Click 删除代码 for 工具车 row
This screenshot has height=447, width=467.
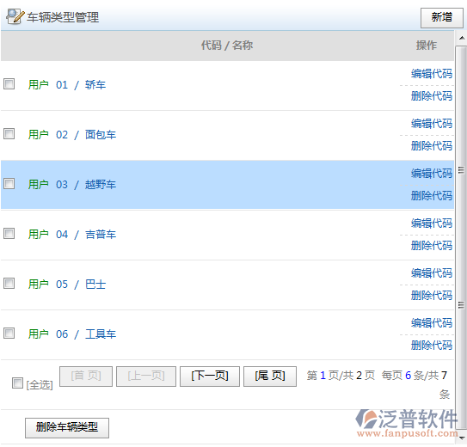(x=432, y=346)
